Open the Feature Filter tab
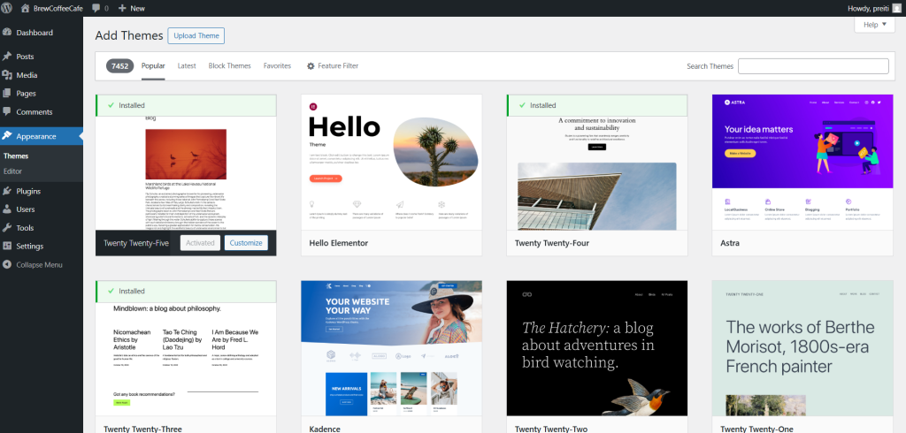This screenshot has height=433, width=906. (333, 65)
